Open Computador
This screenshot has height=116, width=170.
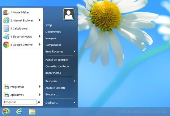point(53,45)
